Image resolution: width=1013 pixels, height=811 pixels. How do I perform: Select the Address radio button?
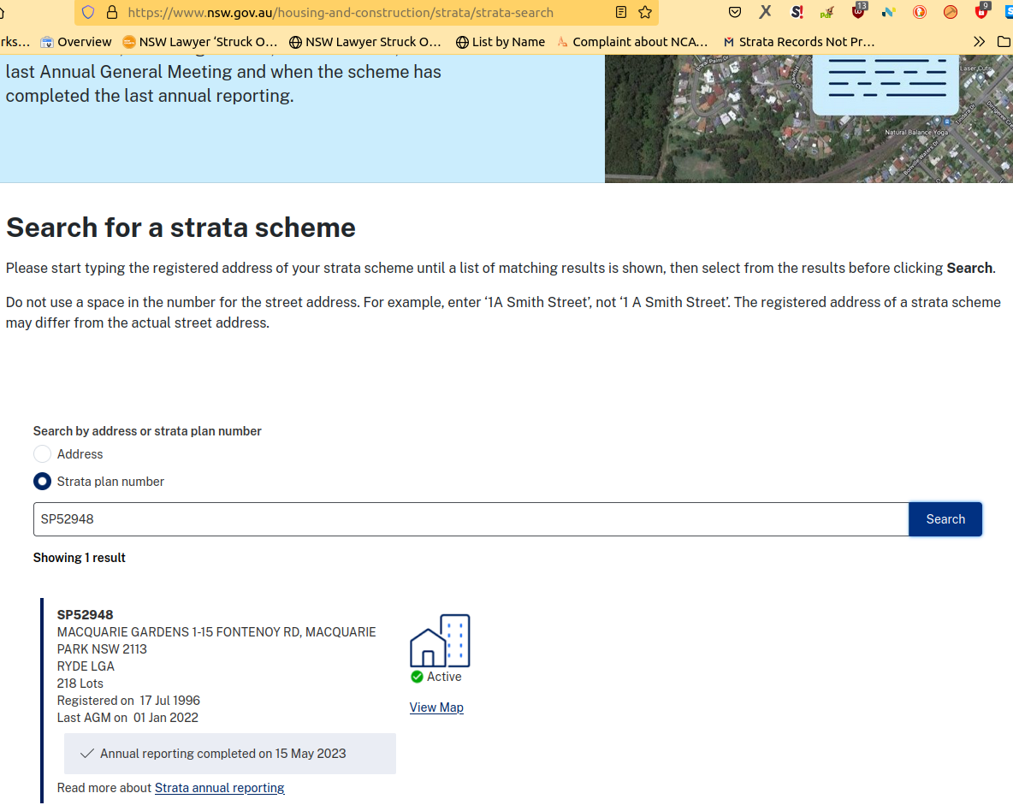click(x=42, y=454)
